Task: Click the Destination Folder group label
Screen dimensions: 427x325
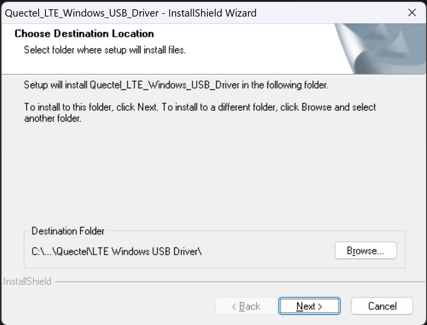Action: tap(68, 231)
